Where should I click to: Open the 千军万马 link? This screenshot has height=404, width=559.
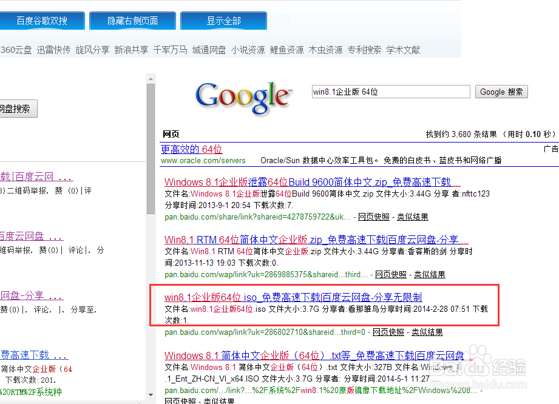(x=171, y=50)
